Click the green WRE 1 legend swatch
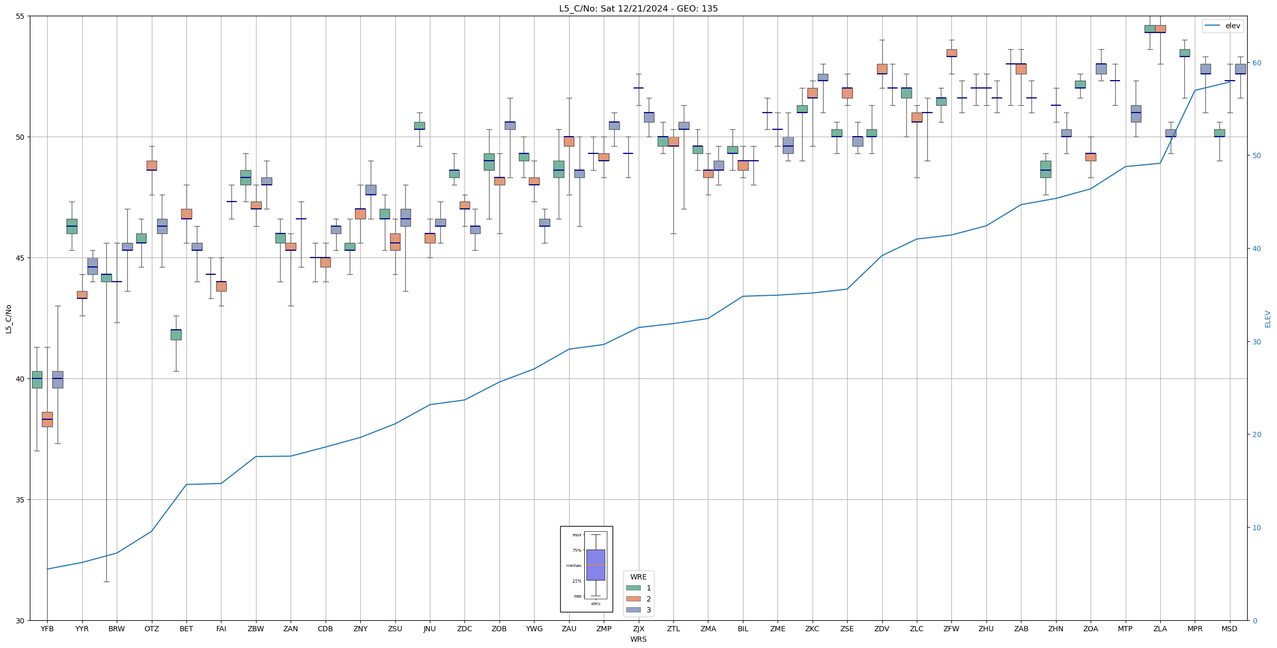1277x648 pixels. (x=633, y=588)
